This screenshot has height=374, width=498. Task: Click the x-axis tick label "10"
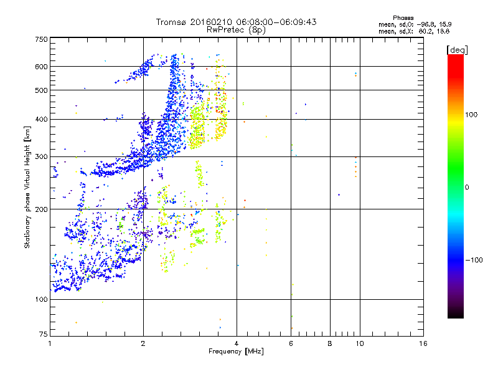[360, 343]
